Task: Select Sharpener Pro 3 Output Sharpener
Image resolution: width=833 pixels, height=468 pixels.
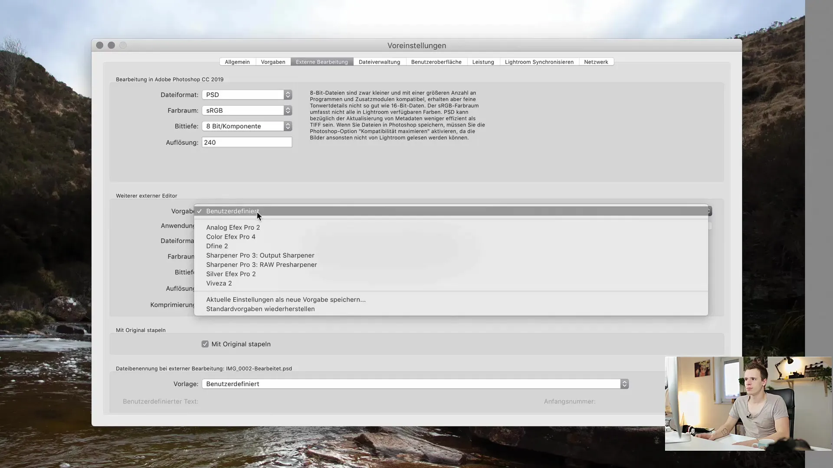Action: (x=260, y=255)
